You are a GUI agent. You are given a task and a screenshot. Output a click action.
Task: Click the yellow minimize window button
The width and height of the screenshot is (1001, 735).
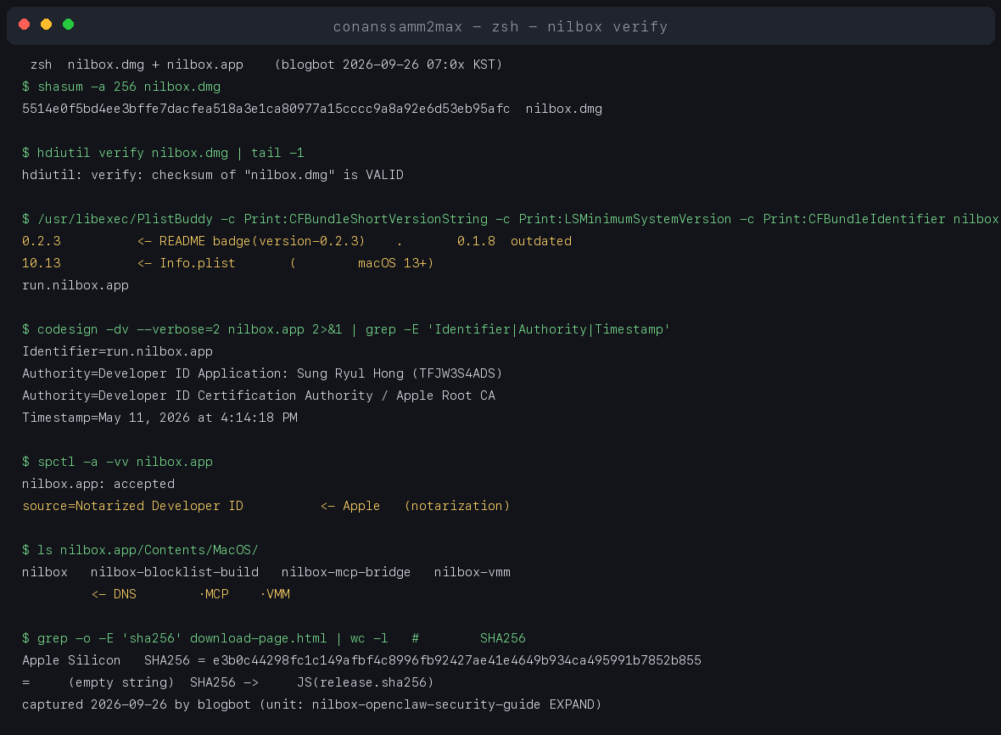coord(46,25)
